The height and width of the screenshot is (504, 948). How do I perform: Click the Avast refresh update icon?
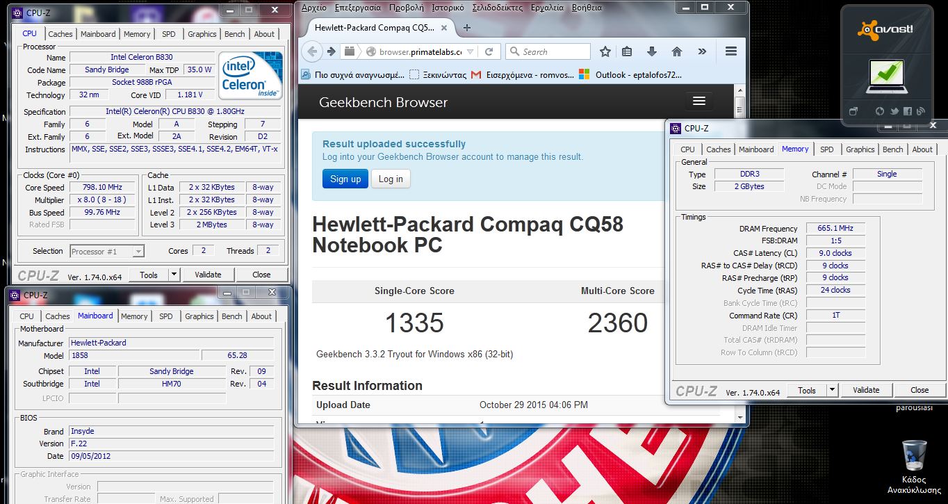click(880, 111)
